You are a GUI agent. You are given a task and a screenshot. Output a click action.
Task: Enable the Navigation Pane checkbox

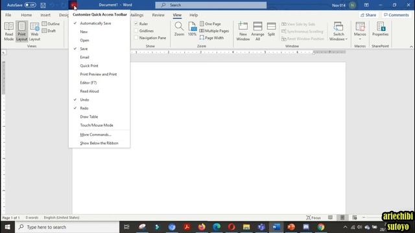click(x=137, y=38)
